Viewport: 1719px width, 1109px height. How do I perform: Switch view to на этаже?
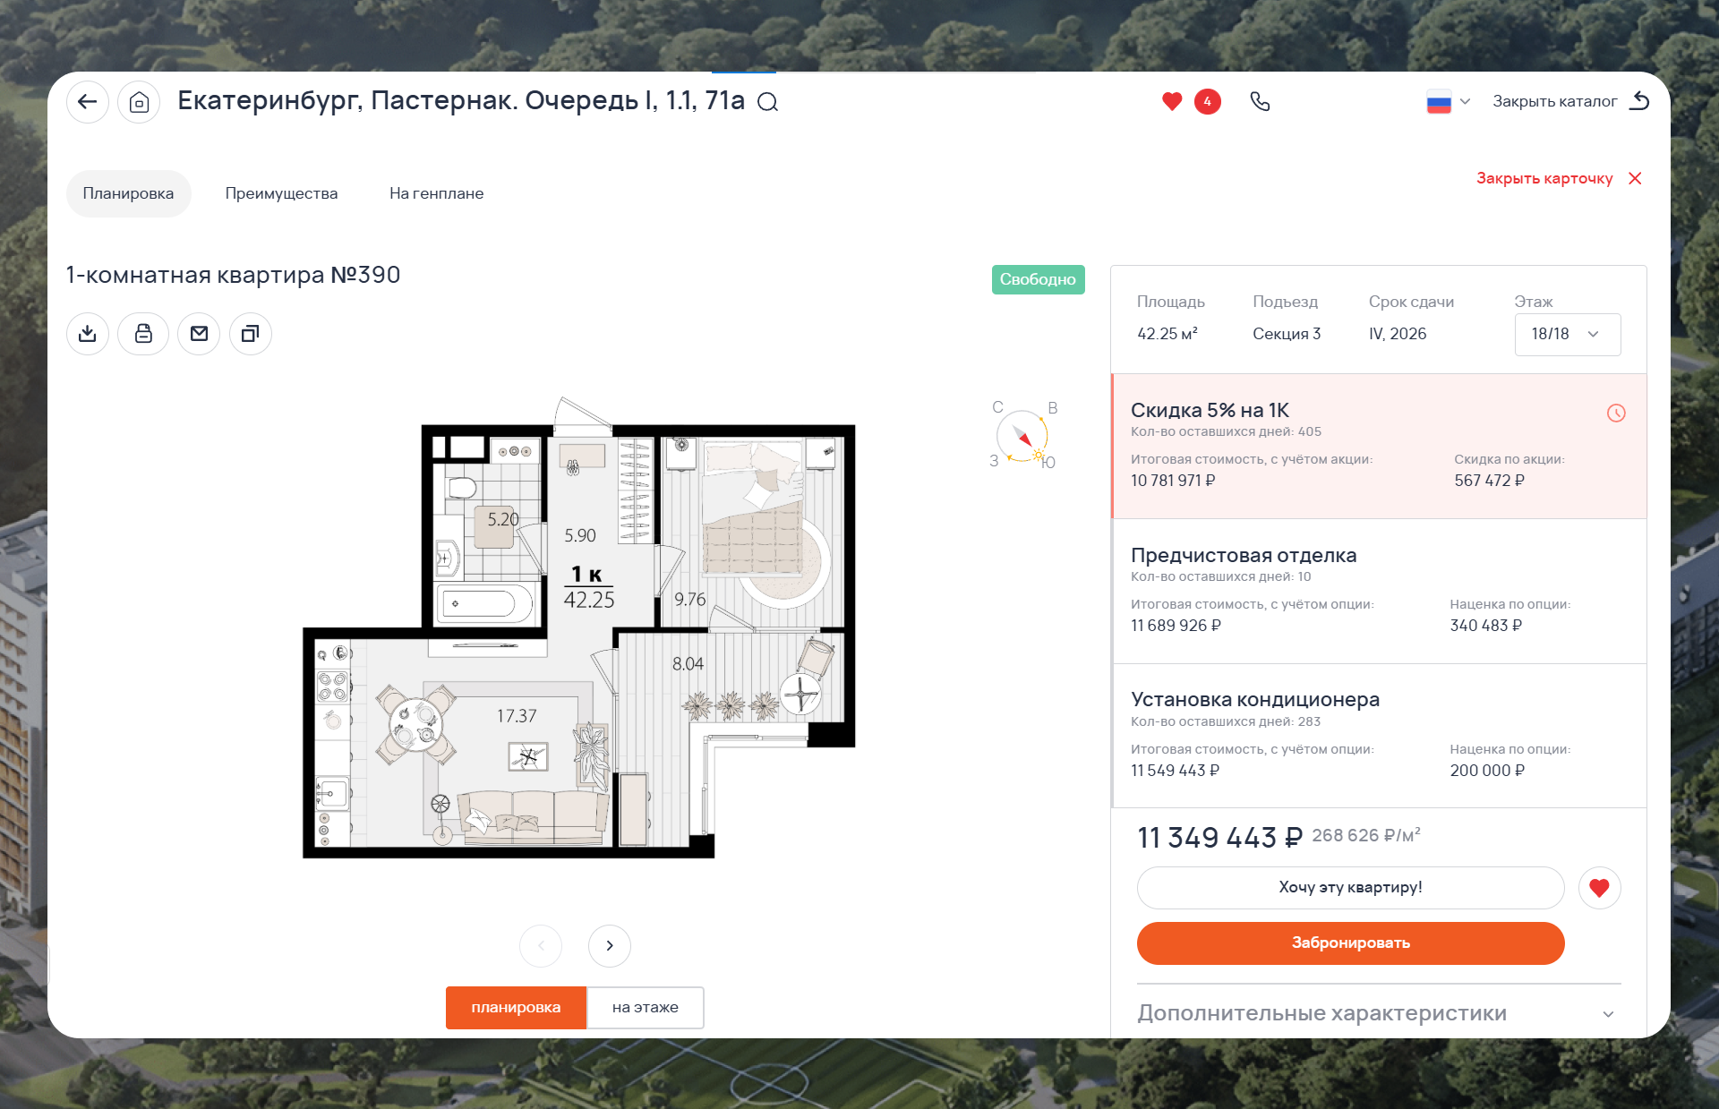point(645,1008)
